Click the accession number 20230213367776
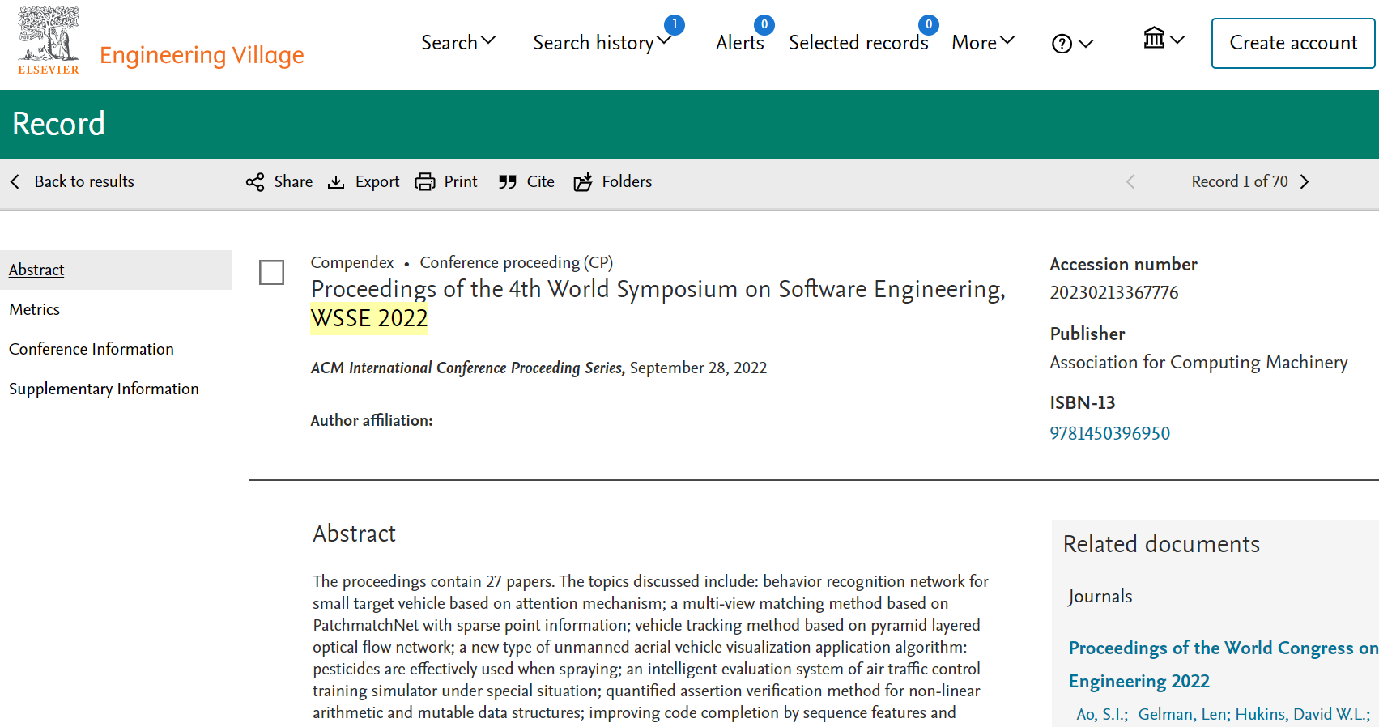1379x727 pixels. [1113, 292]
